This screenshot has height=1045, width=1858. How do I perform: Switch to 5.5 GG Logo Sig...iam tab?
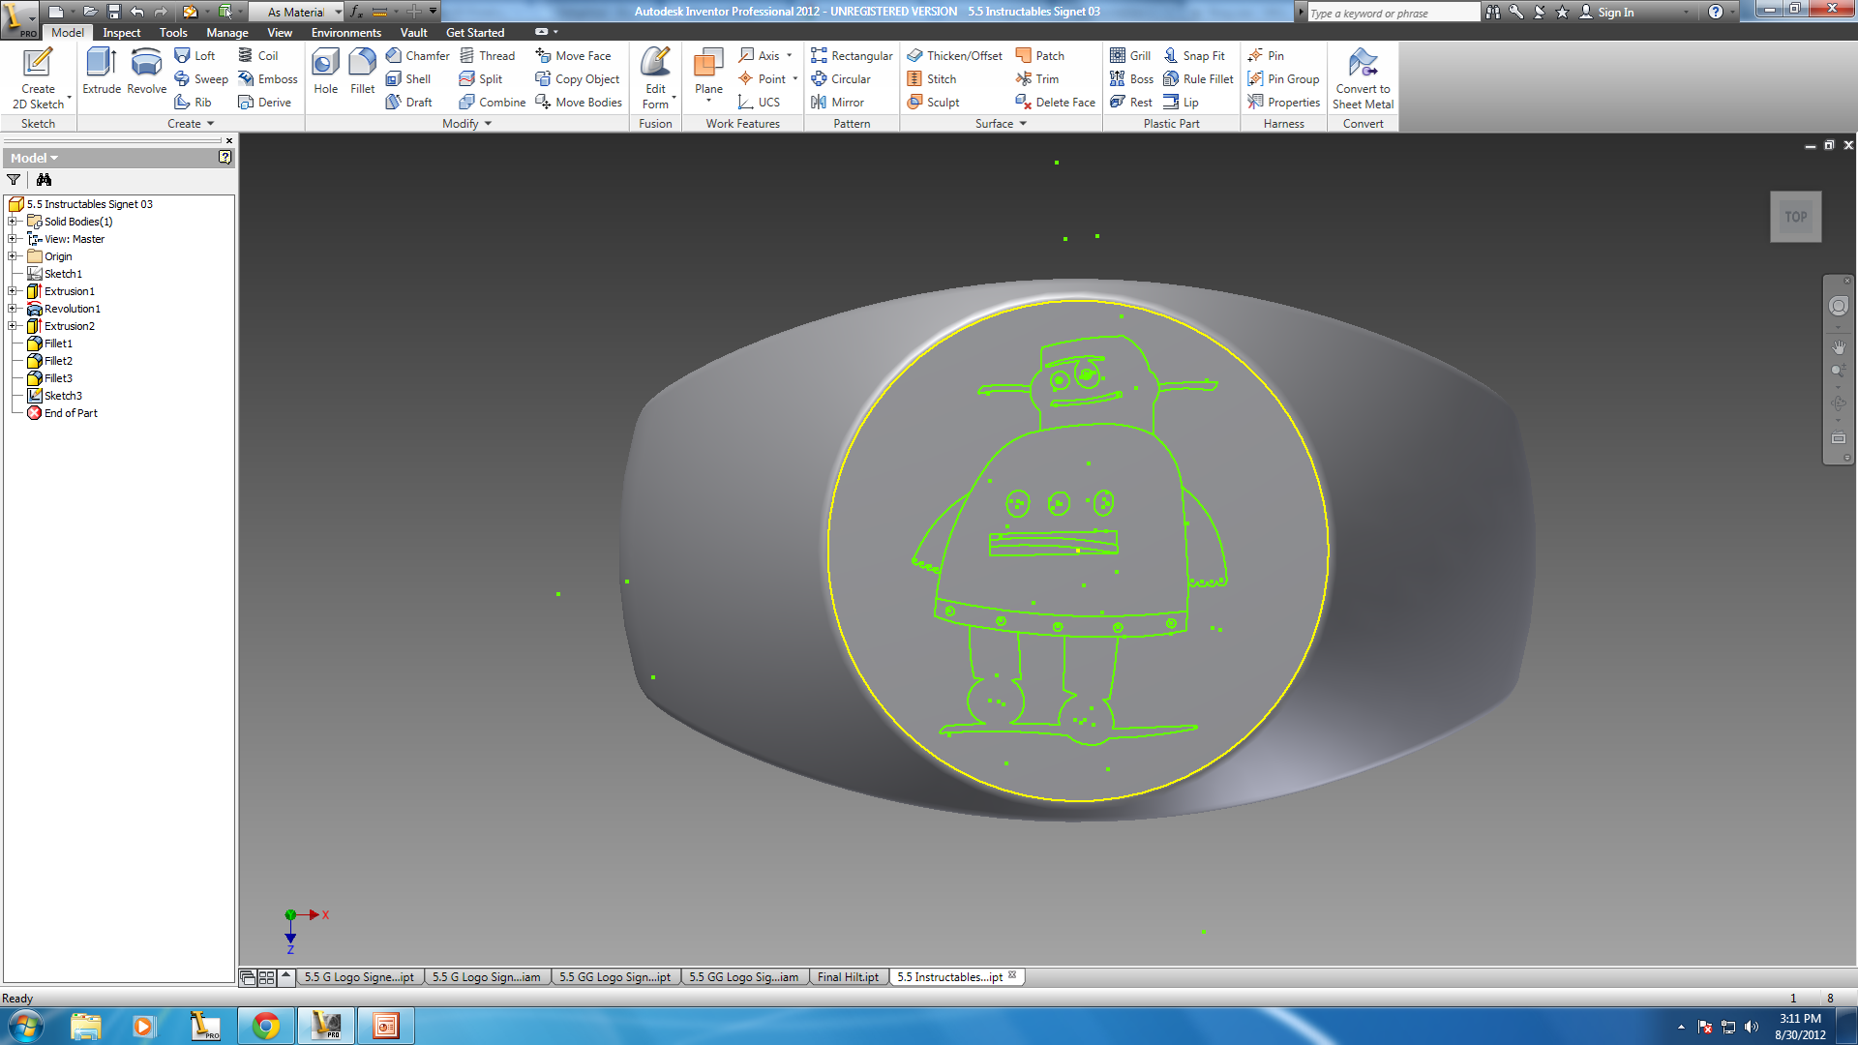[x=743, y=977]
